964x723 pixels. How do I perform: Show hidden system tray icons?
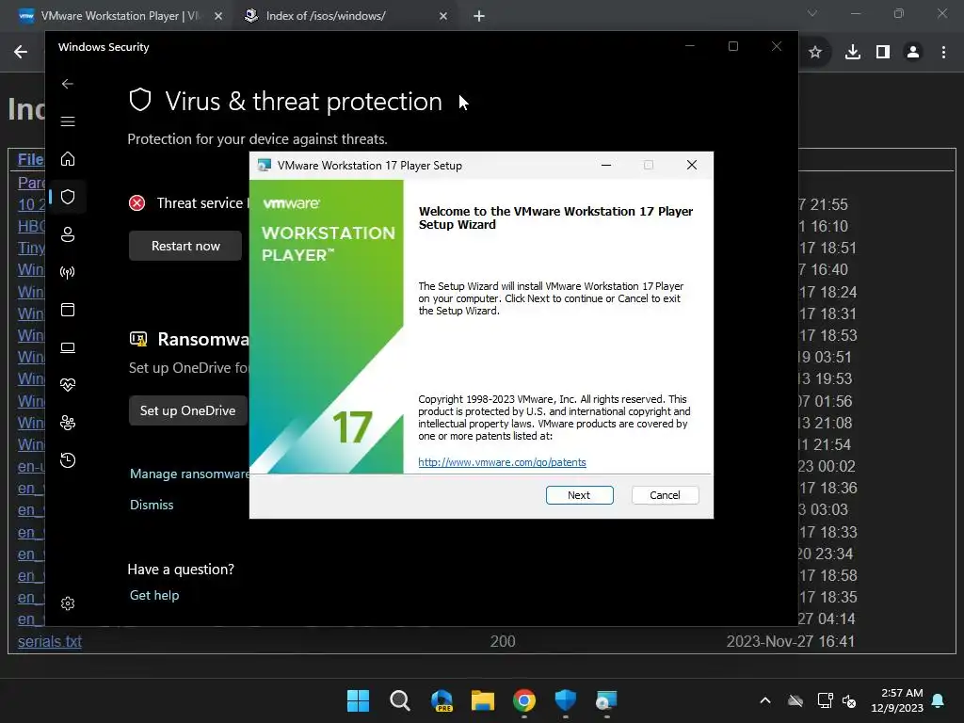point(765,700)
